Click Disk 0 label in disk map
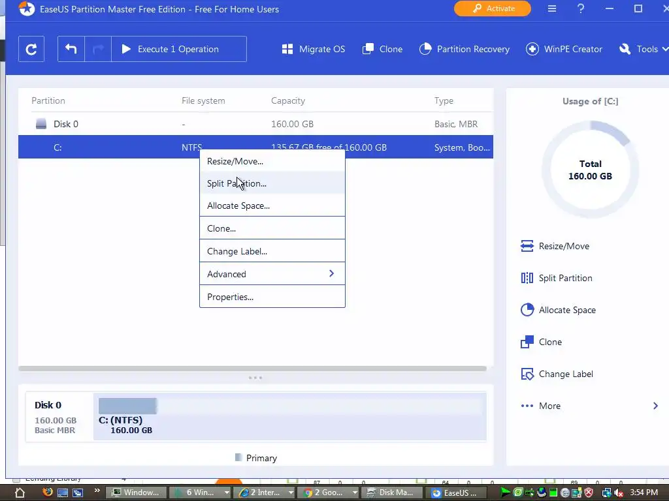 point(48,404)
